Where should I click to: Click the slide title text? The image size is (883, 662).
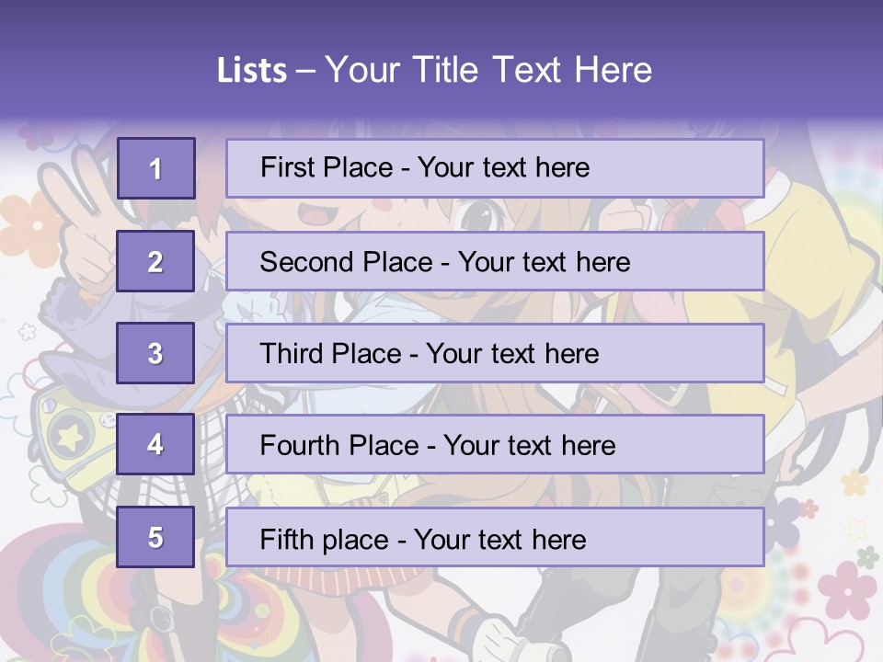click(434, 71)
